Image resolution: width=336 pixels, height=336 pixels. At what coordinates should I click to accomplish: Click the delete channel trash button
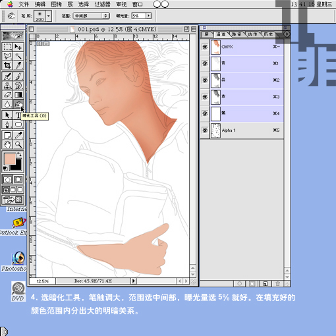click(277, 284)
